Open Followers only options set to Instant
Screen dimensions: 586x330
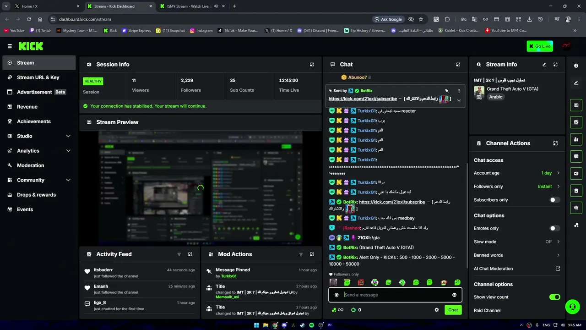click(517, 187)
